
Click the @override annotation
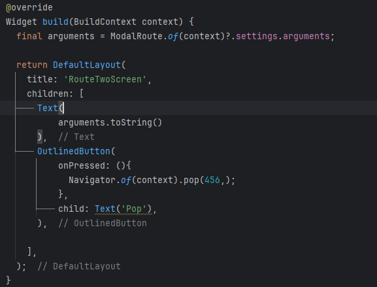[29, 7]
